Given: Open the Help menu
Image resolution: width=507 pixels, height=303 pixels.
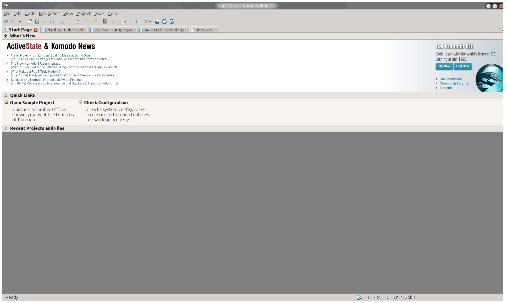Looking at the screenshot, I should click(112, 13).
